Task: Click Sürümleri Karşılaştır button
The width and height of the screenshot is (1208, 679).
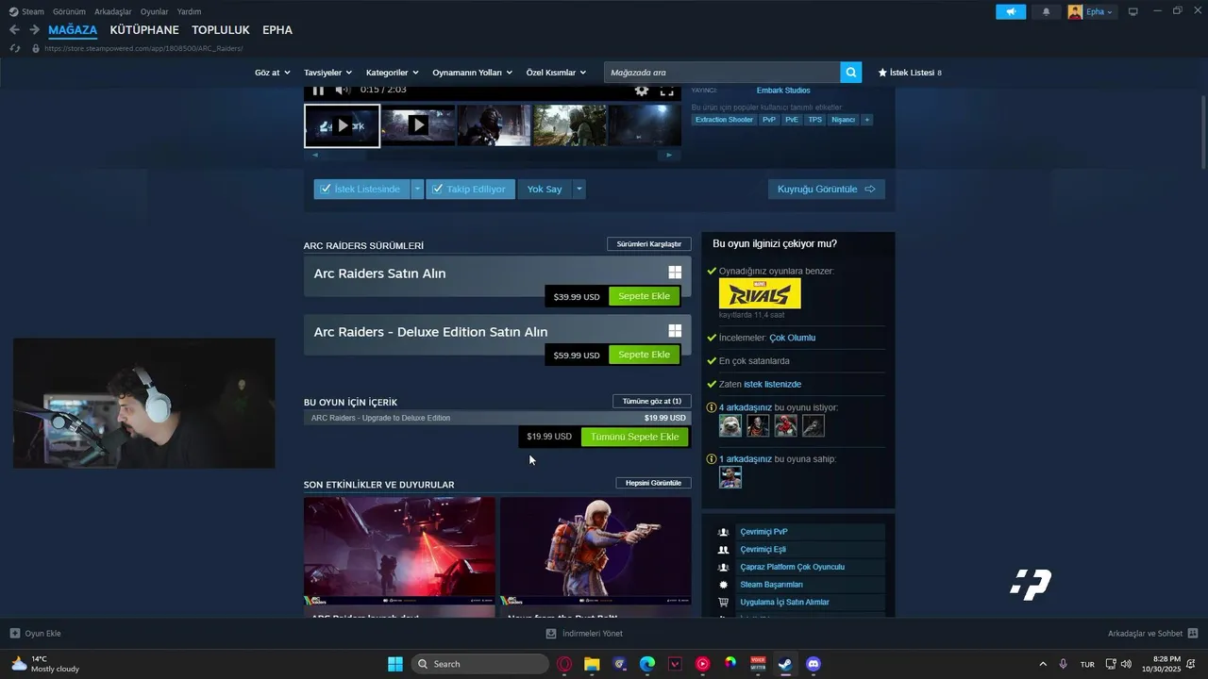Action: coord(648,244)
